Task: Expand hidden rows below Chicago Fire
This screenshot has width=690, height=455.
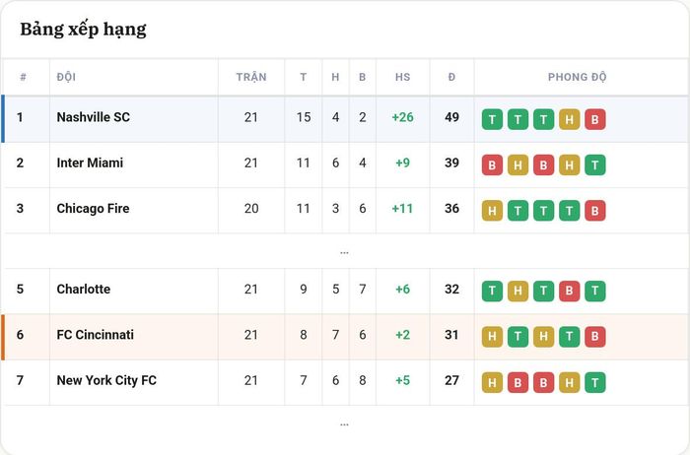Action: (344, 252)
